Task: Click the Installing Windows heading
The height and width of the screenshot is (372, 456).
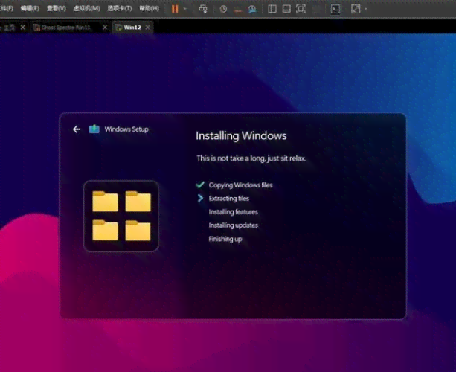Action: point(241,136)
